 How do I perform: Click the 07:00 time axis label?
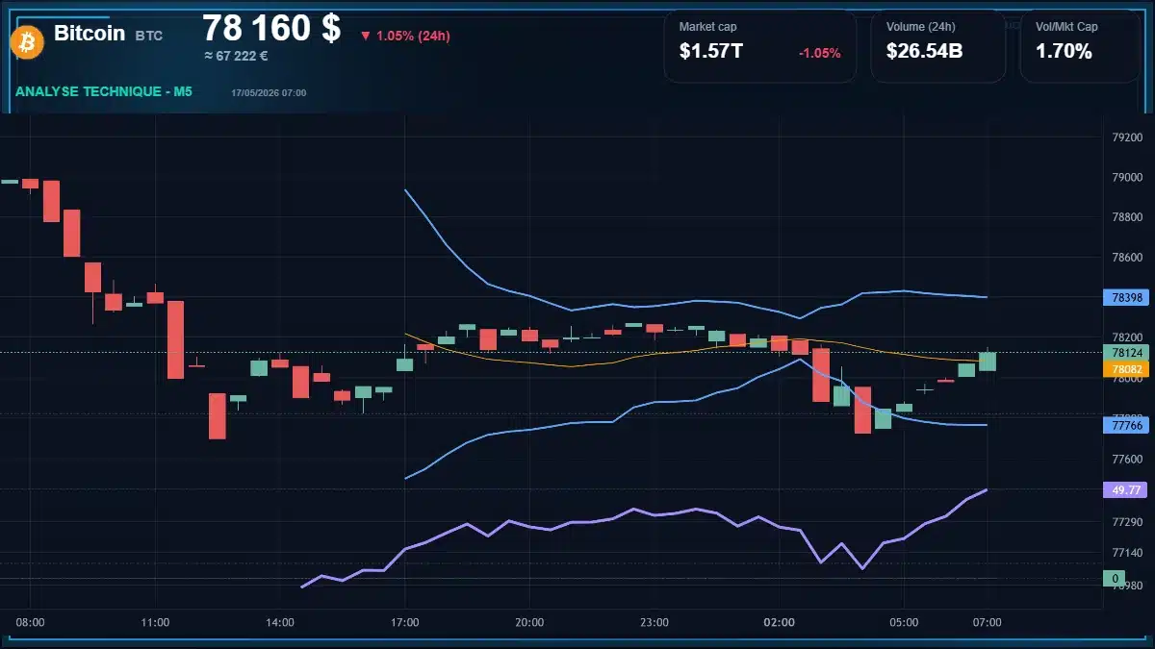[987, 623]
